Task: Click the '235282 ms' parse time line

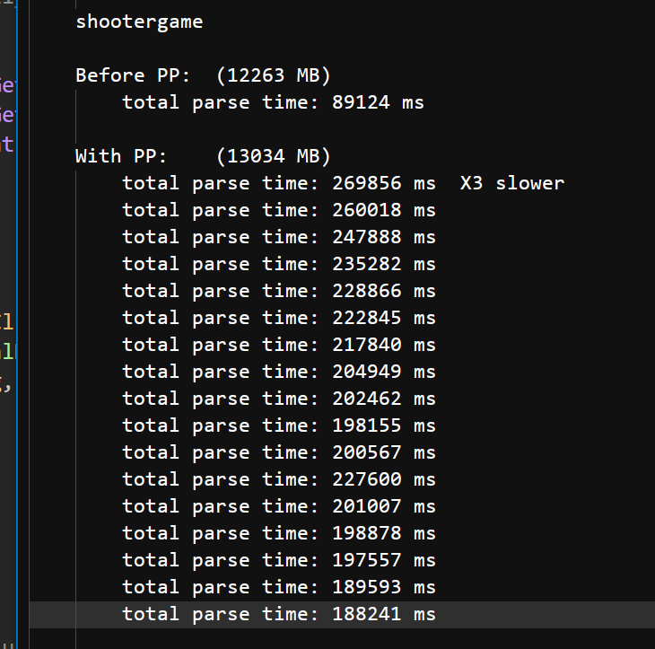Action: [279, 264]
